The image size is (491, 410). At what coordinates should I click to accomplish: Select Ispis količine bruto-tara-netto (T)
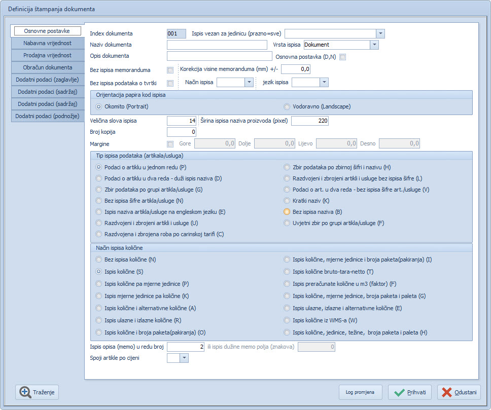pos(288,272)
